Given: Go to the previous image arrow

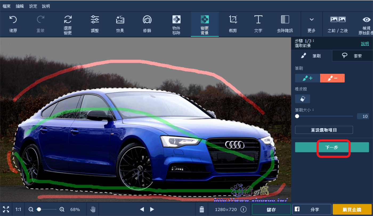Looking at the screenshot, I should point(142,209).
